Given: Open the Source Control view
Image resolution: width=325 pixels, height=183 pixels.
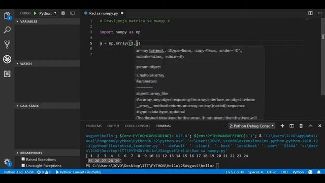Looking at the screenshot, I should pyautogui.click(x=7, y=44).
